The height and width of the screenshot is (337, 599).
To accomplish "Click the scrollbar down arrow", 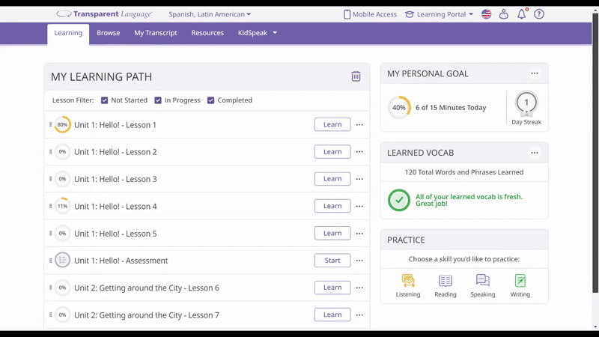I will [x=595, y=327].
